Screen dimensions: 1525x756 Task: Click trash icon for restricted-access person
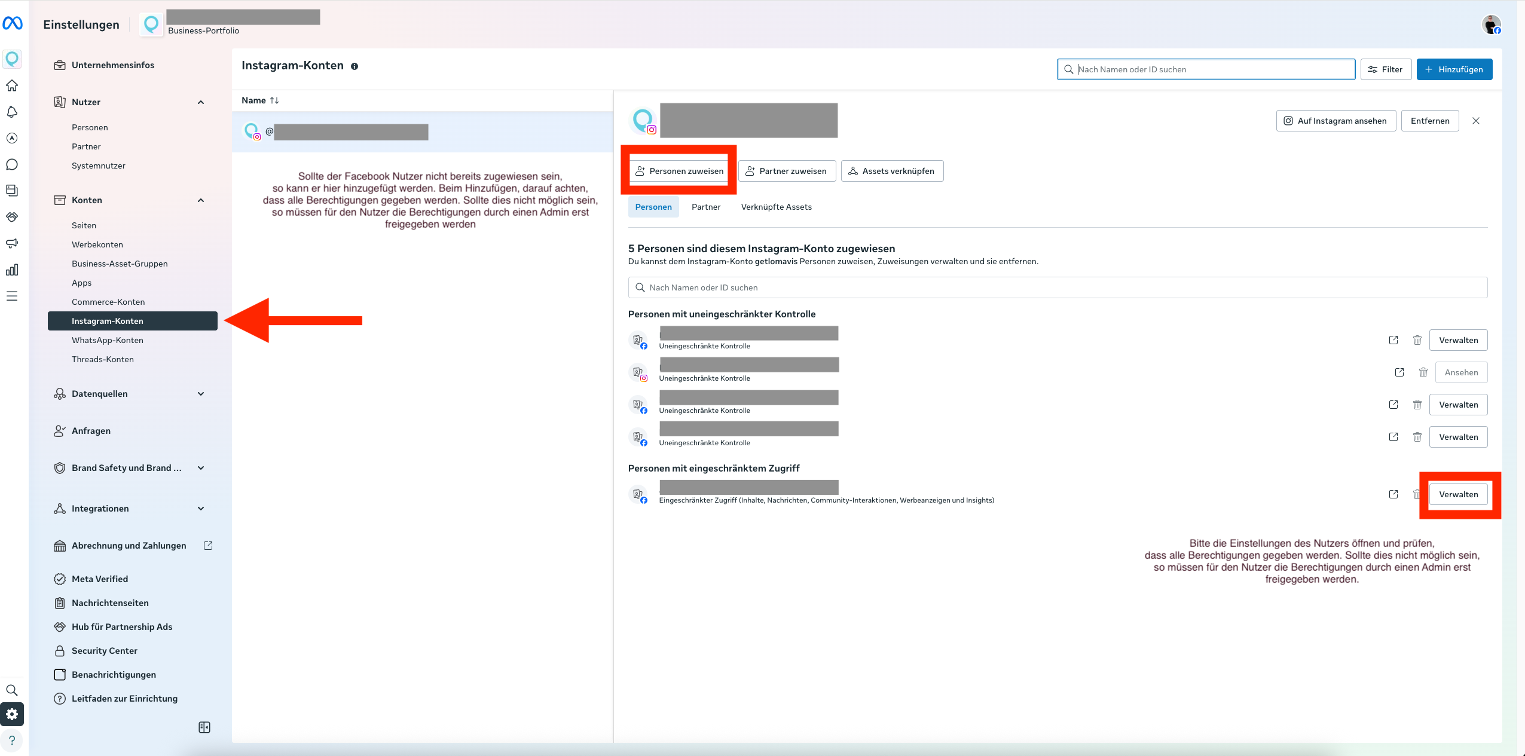coord(1416,494)
